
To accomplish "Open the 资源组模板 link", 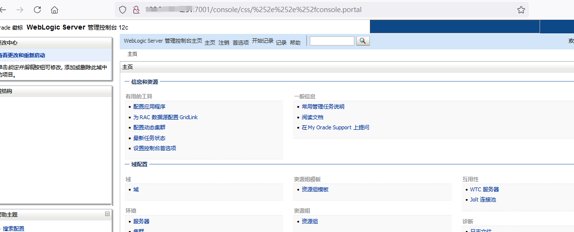I will pos(315,189).
